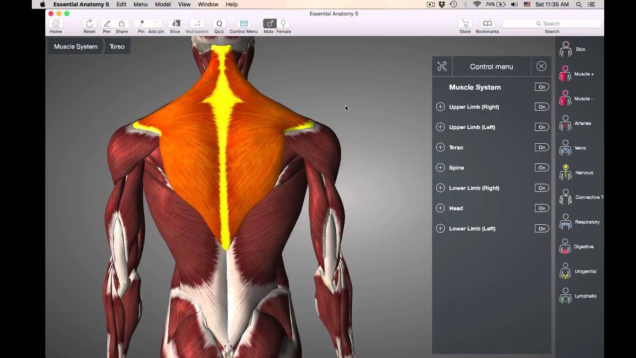Toggle Spine On switch

(x=542, y=168)
